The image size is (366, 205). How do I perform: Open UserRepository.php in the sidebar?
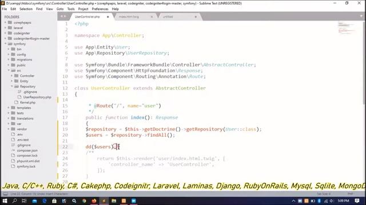[37, 97]
